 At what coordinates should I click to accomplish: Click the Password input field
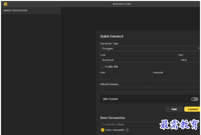pyautogui.click(x=176, y=77)
